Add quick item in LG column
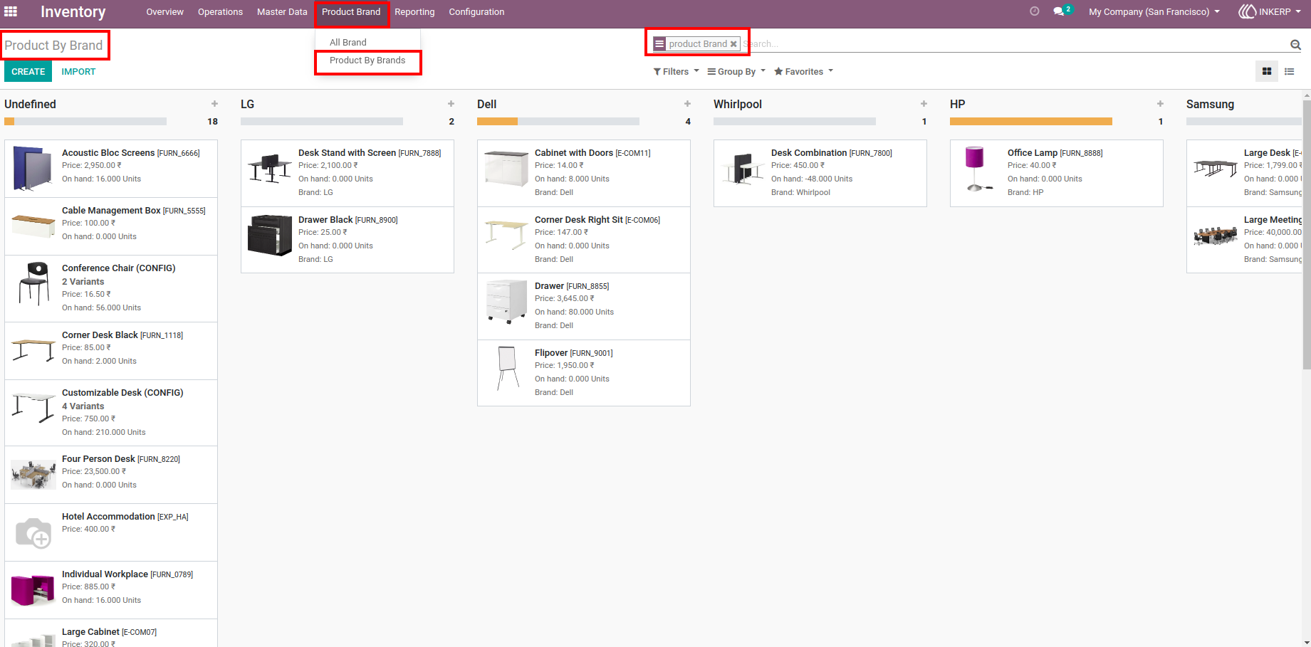Screen dimensions: 1311x647 click(x=451, y=104)
